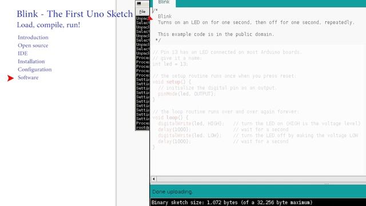Click the 'Binary sketch size' console line
366x206 pixels.
[x=232, y=203]
